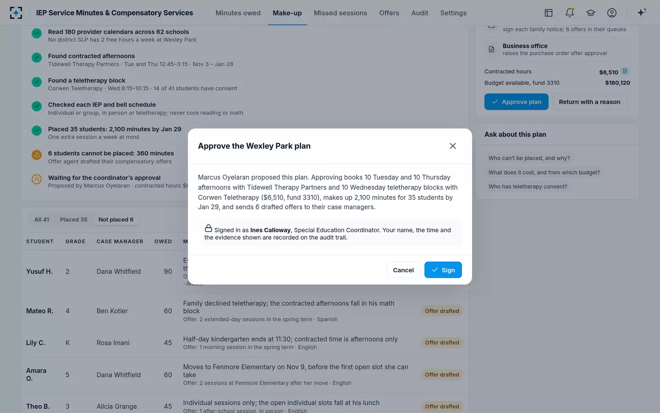Open the notifications bell

(570, 13)
